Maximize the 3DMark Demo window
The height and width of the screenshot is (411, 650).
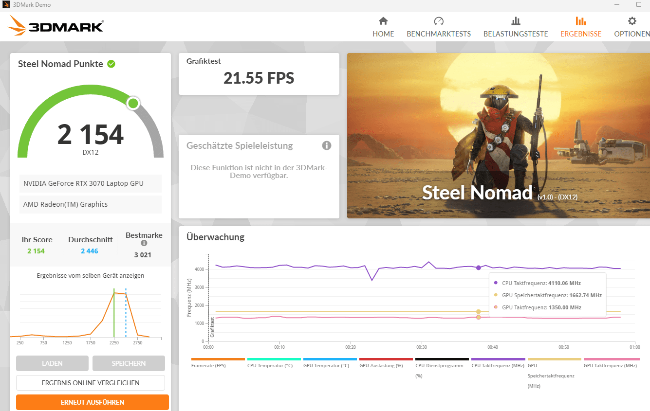pyautogui.click(x=639, y=4)
